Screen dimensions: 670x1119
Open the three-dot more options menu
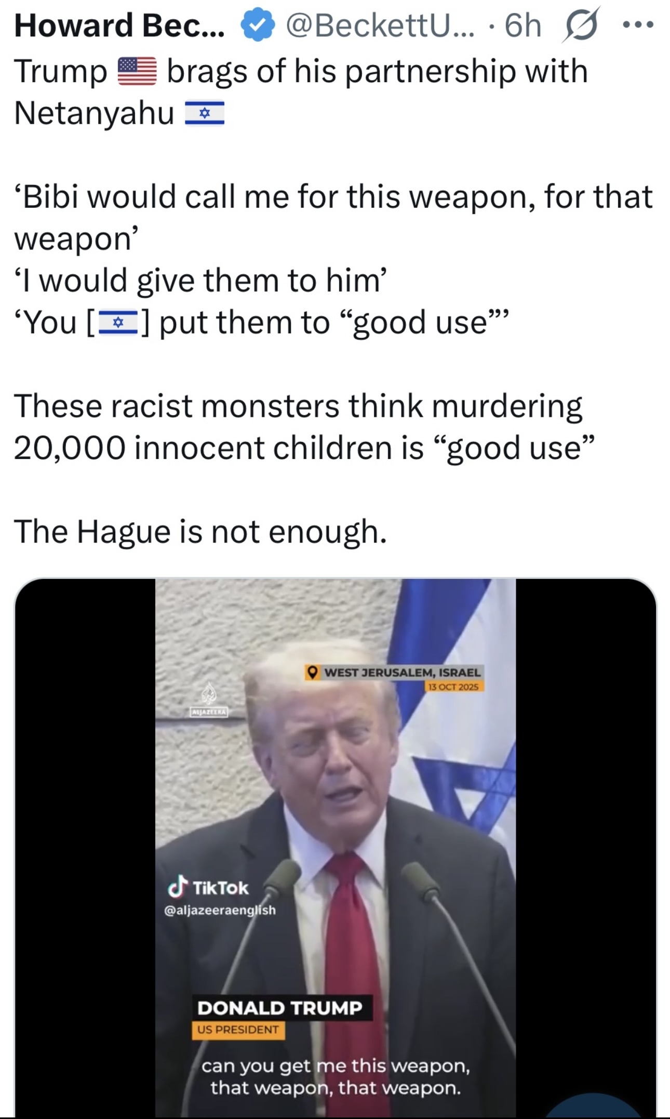pos(638,24)
